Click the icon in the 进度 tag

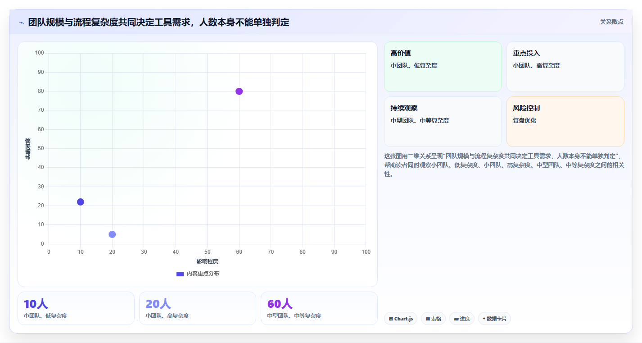456,319
